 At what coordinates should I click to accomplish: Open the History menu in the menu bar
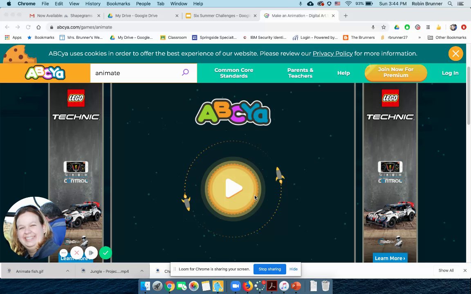(x=92, y=4)
